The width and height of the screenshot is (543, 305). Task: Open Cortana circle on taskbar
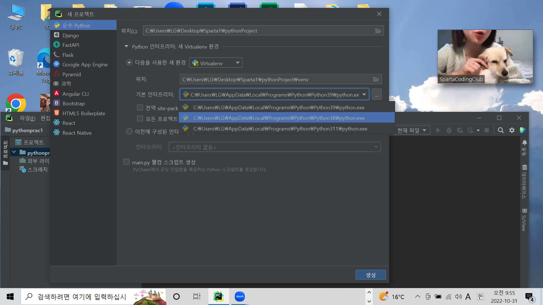[176, 297]
